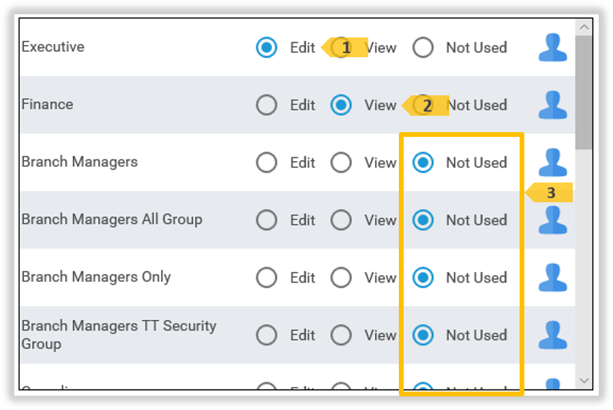Click the Executive row label
This screenshot has height=410, width=613.
coord(53,47)
